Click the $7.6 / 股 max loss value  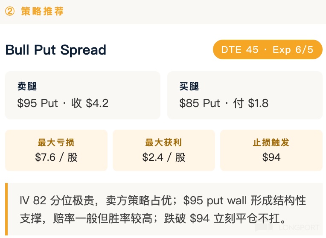click(x=56, y=157)
